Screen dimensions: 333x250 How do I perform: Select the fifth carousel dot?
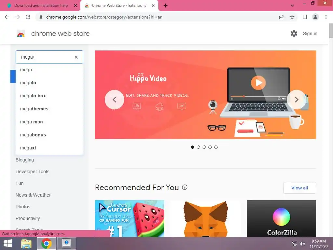click(x=216, y=147)
